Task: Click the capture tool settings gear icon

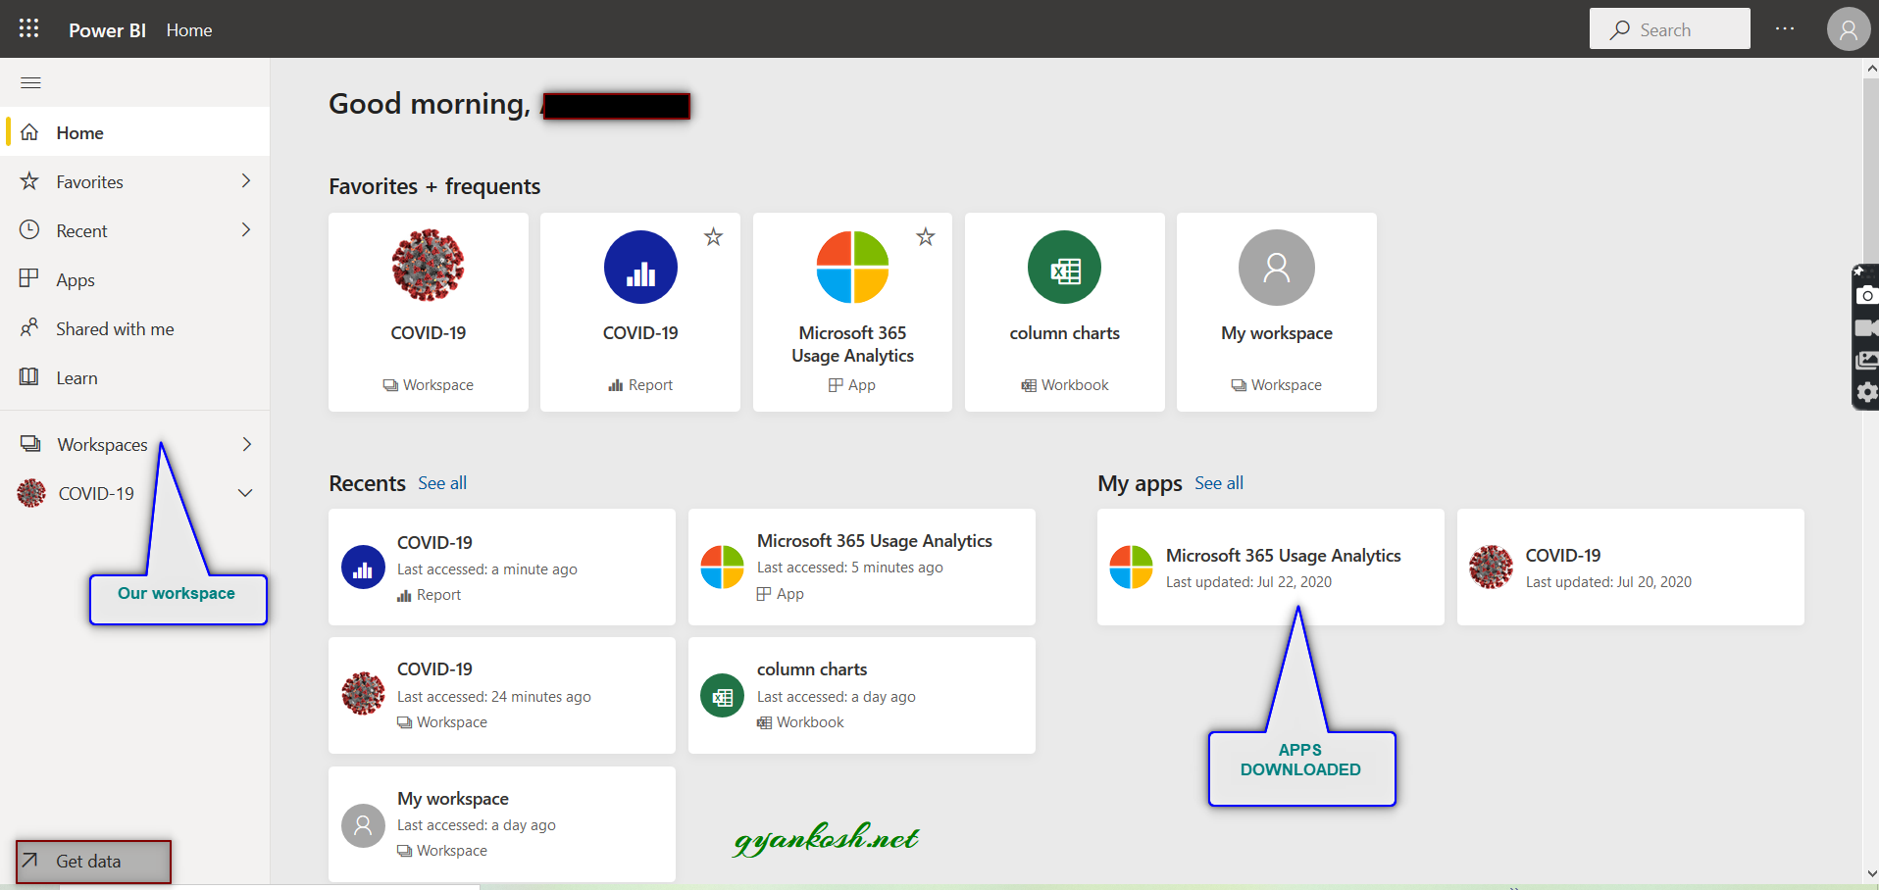Action: click(1867, 393)
